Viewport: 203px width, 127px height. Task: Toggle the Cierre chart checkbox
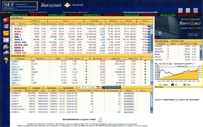pos(185,85)
